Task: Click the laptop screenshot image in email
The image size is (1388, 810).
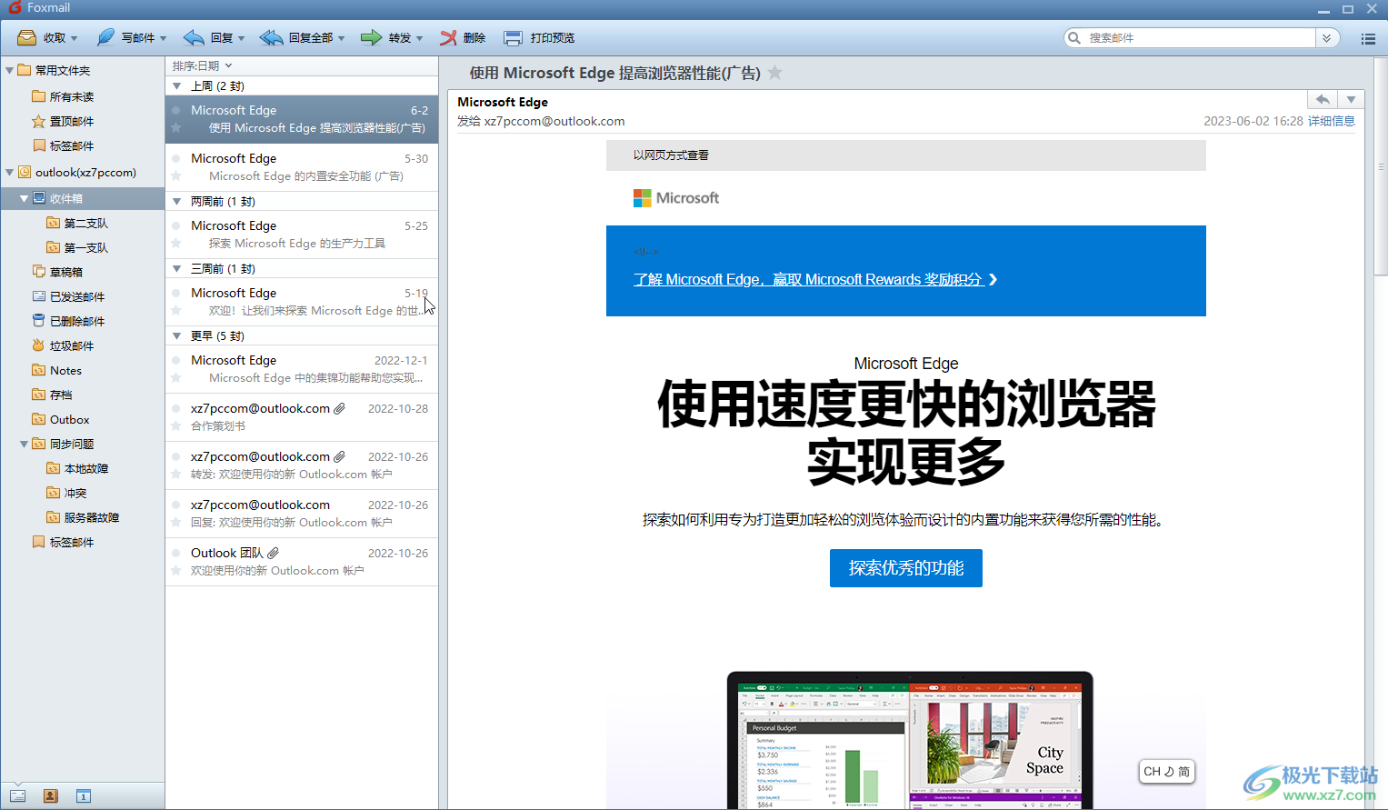Action: point(910,740)
